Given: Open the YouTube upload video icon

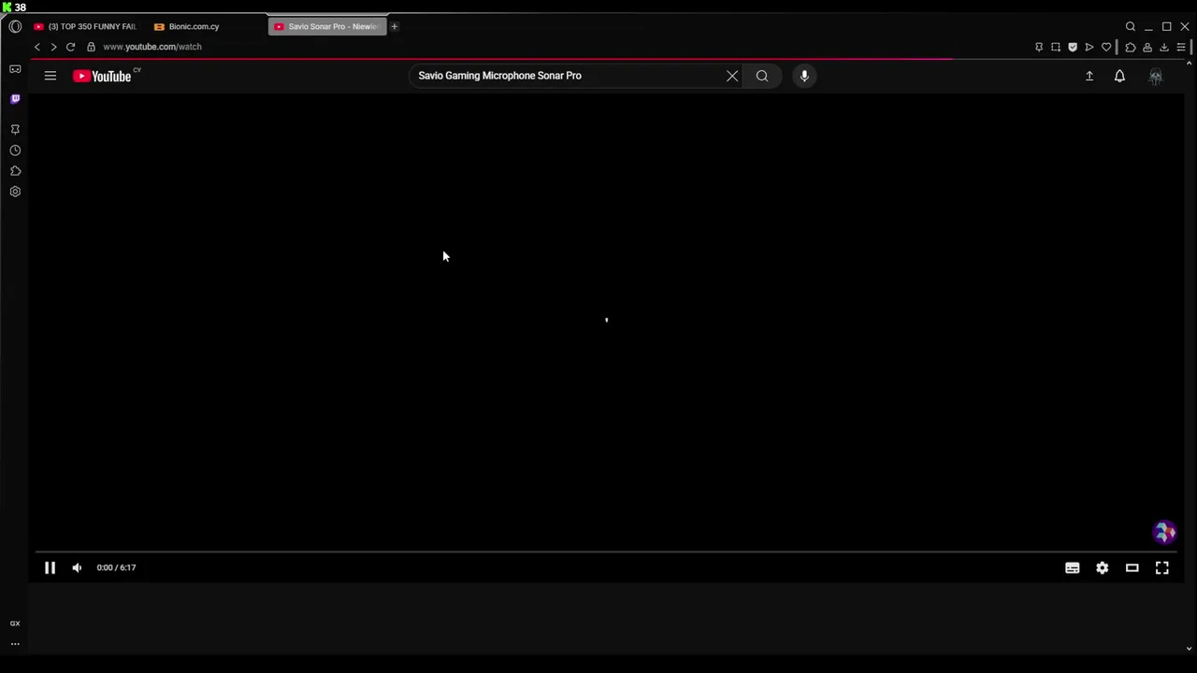Looking at the screenshot, I should pyautogui.click(x=1089, y=76).
